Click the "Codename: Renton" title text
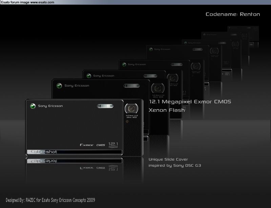Image resolution: width=271 pixels, height=208 pixels. [x=233, y=14]
